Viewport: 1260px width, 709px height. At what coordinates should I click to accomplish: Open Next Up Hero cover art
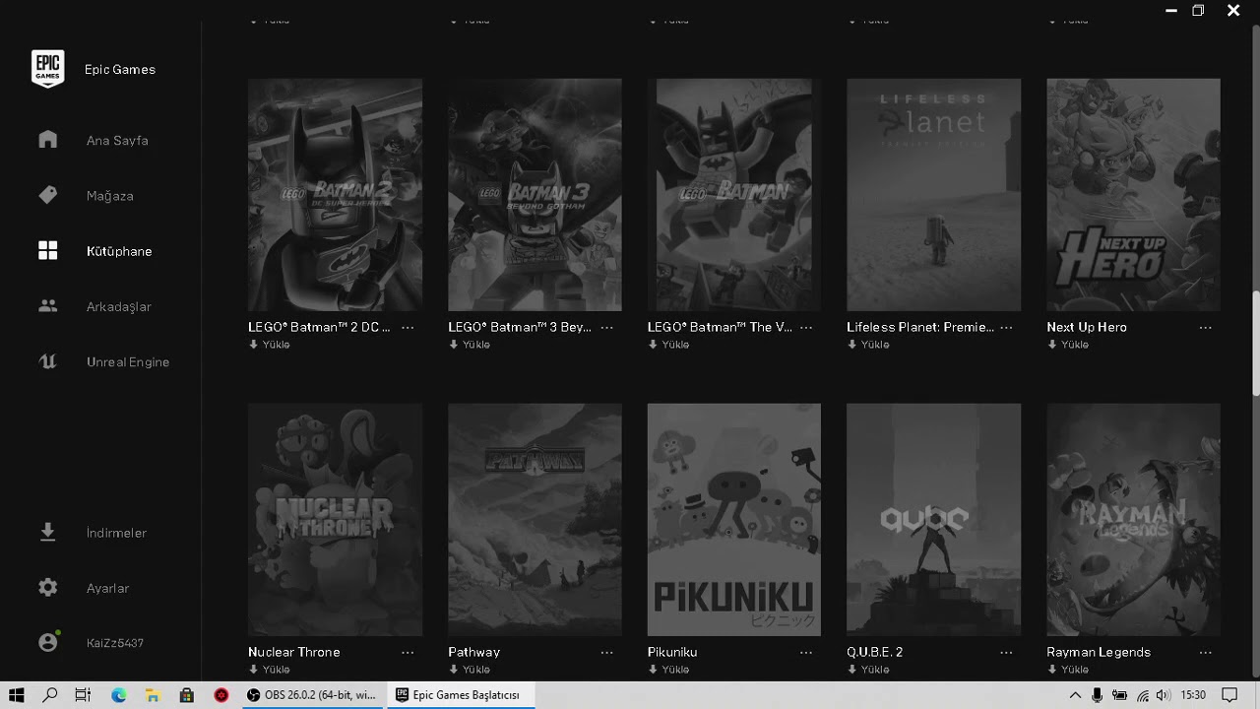[x=1133, y=195]
